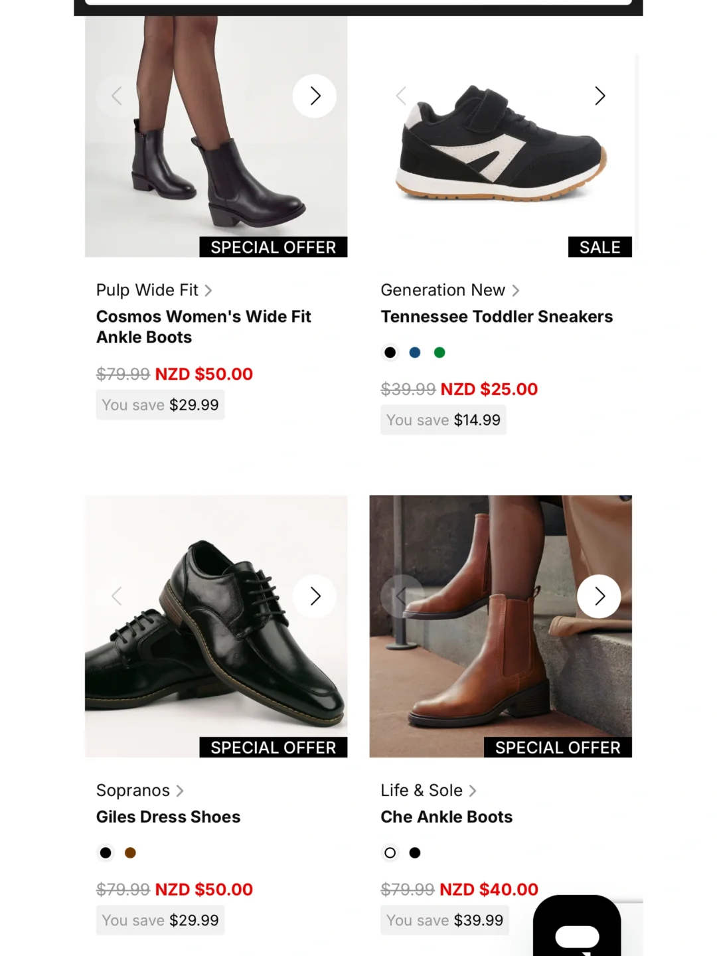Select green color for Tennessee Toddler Sneakers
The width and height of the screenshot is (717, 956).
coord(439,353)
